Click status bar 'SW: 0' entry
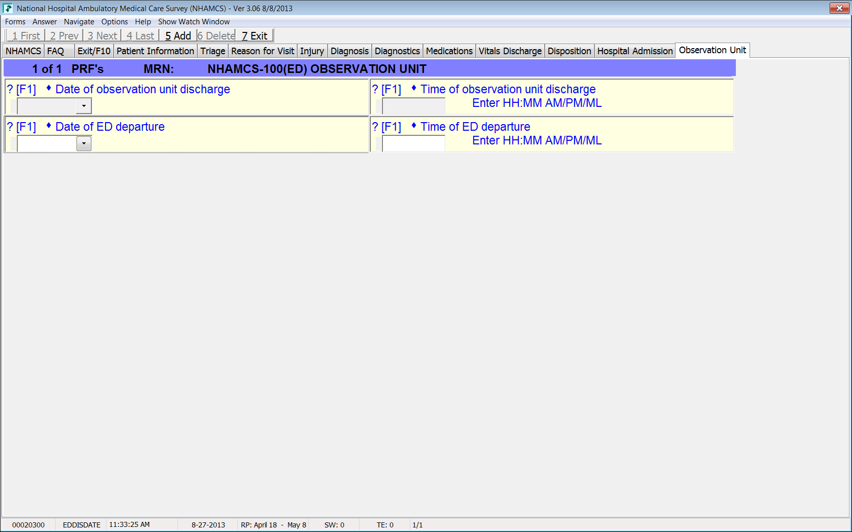Screen dimensions: 852x532 point(334,525)
